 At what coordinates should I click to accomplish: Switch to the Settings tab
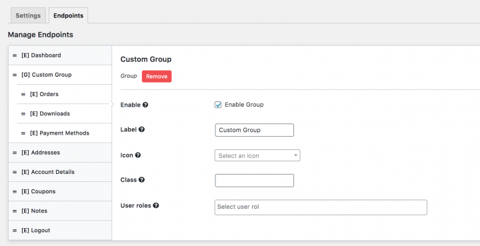(x=28, y=15)
